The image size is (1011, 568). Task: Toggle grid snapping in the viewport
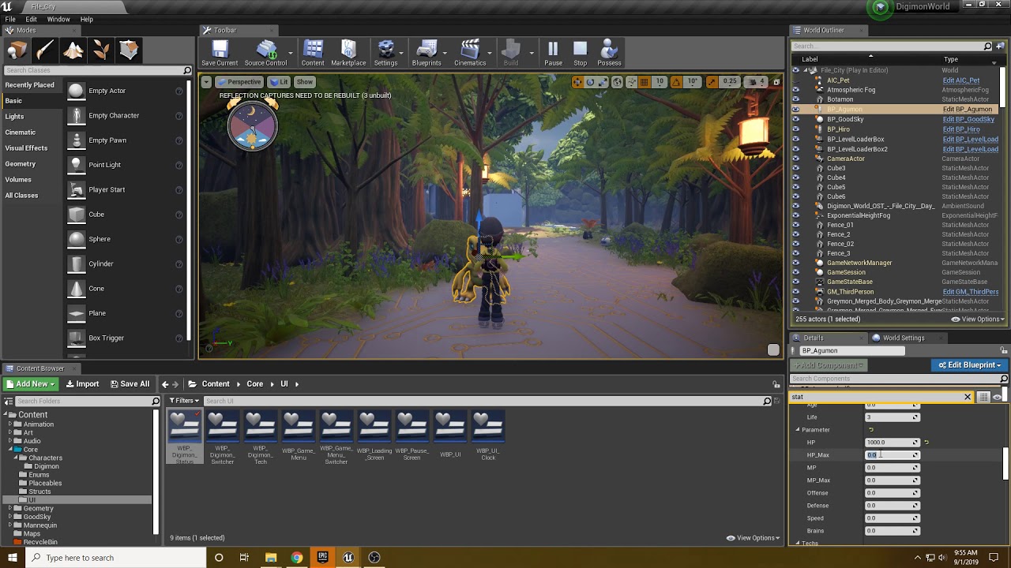coord(645,82)
